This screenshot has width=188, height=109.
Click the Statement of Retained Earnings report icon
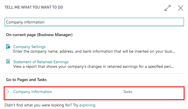point(8,62)
